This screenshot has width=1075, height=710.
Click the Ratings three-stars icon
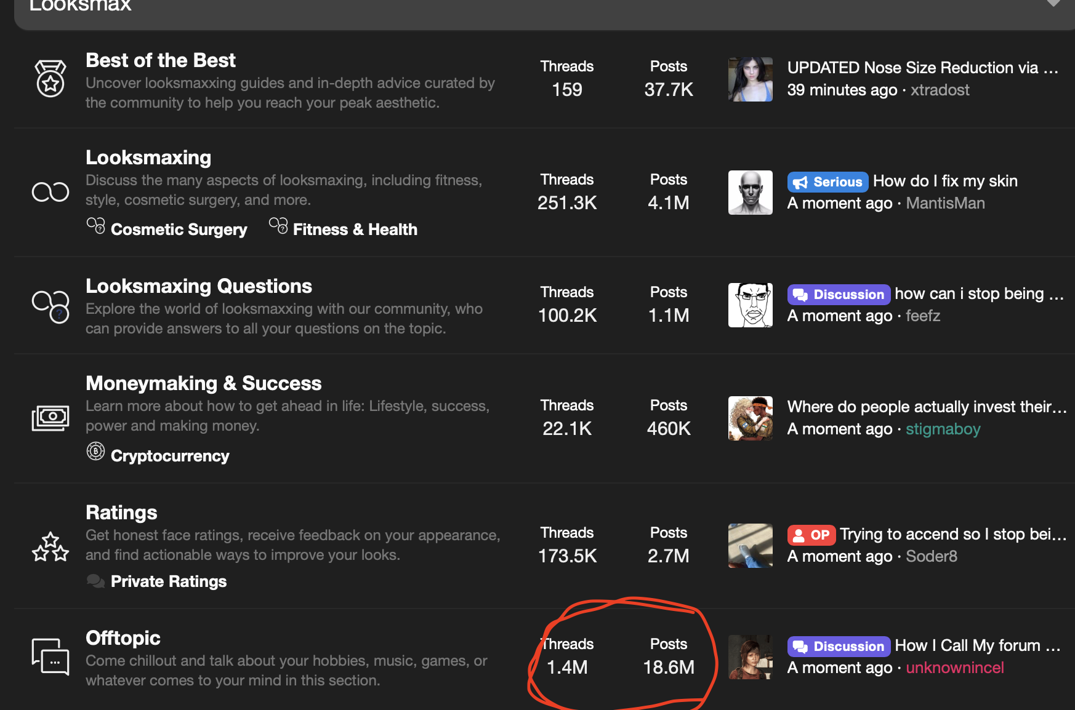tap(50, 546)
